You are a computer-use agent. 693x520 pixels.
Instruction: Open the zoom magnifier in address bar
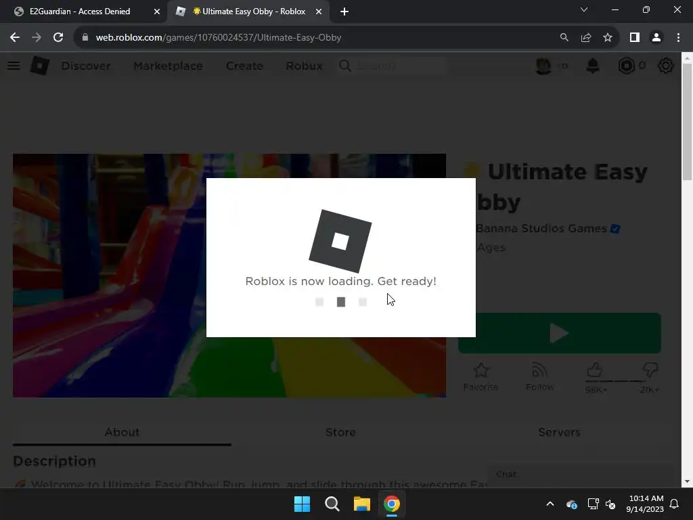point(564,38)
